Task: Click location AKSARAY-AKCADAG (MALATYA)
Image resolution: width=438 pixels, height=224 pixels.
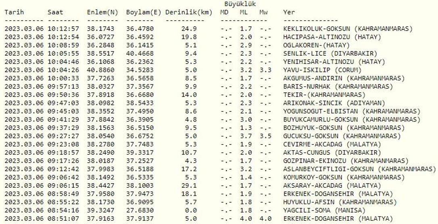Action: pyautogui.click(x=332, y=185)
